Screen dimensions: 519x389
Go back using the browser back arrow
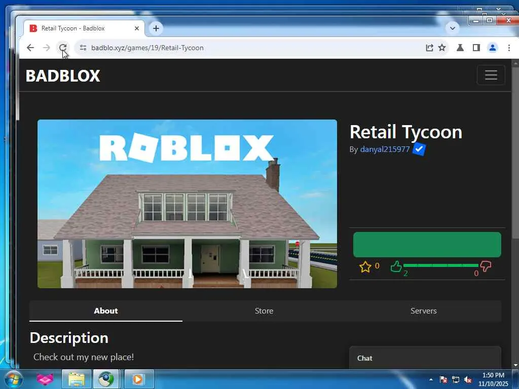click(x=30, y=48)
